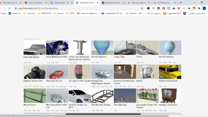This screenshot has width=208, height=117.
Task: Click the Pinterest extension icon
Action: coord(163,8)
